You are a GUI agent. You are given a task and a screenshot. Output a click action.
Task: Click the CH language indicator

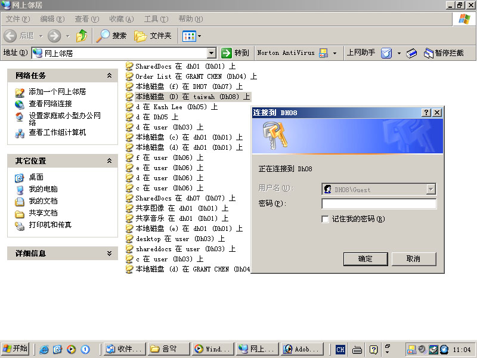click(x=340, y=350)
